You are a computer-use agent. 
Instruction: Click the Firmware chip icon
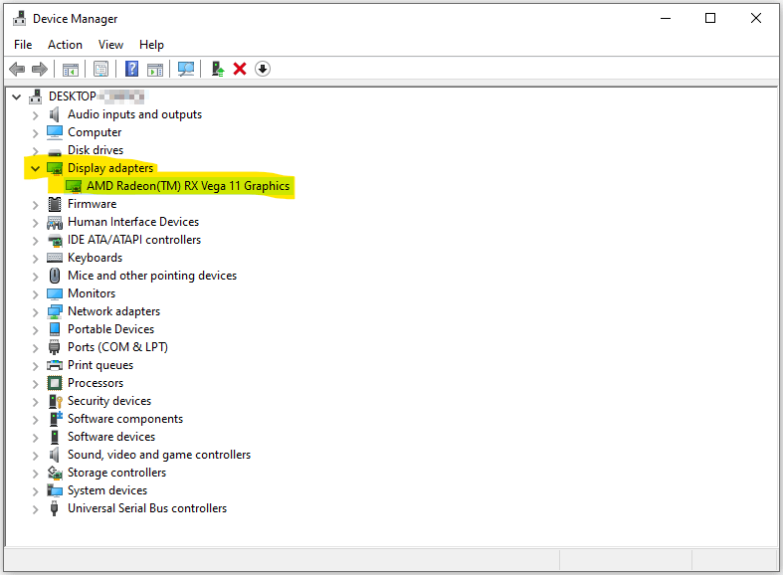pos(55,204)
